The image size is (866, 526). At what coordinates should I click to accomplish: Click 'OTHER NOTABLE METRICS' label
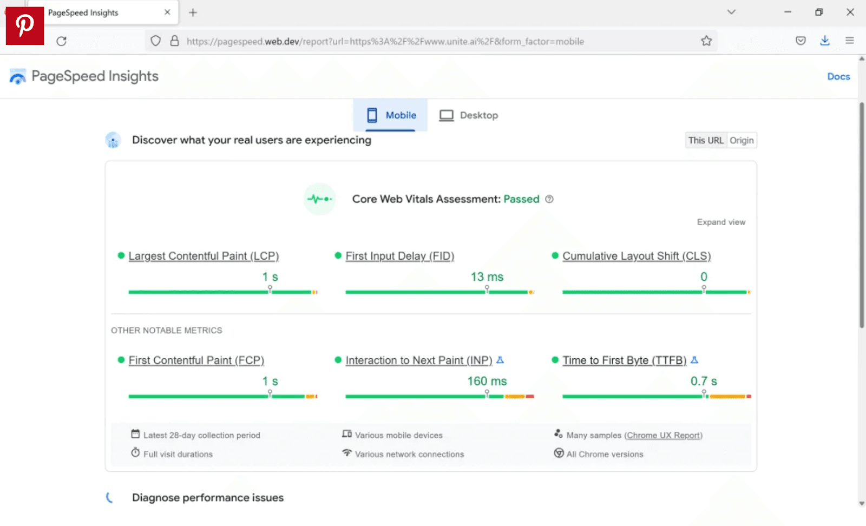tap(167, 330)
